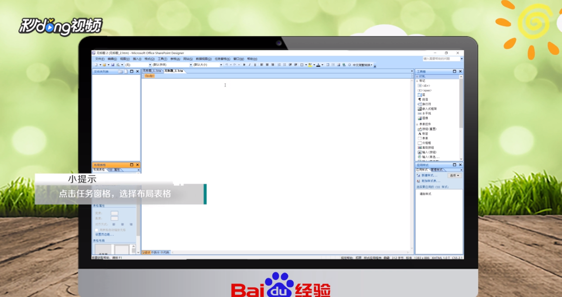
Task: Click 新建样式... new style link
Action: pos(429,176)
